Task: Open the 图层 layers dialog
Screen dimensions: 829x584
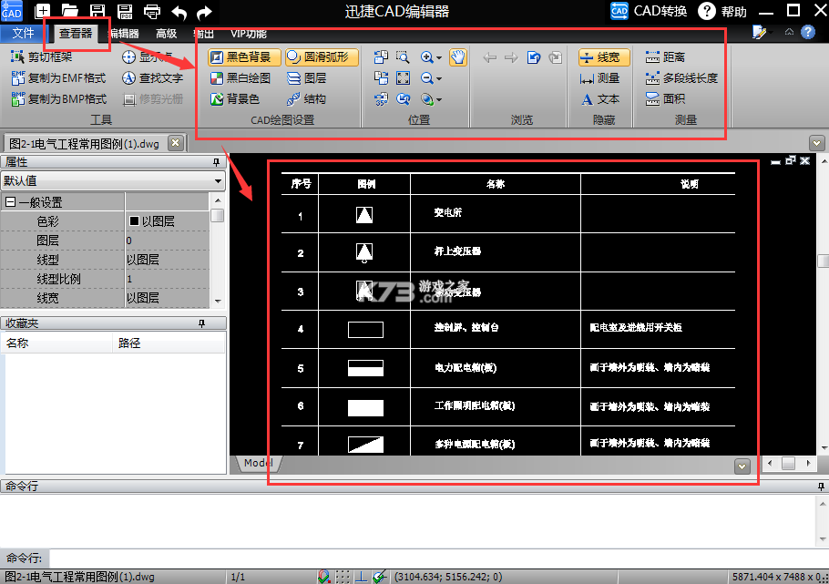Action: [307, 78]
